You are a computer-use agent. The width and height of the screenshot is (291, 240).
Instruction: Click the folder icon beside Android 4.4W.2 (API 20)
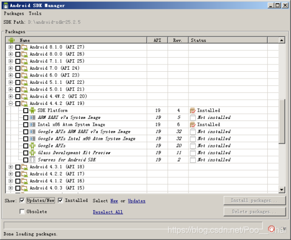click(24, 96)
